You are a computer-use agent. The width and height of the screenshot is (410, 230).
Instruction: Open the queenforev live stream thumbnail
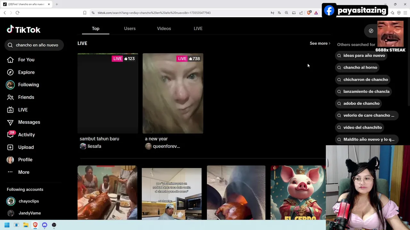click(173, 93)
